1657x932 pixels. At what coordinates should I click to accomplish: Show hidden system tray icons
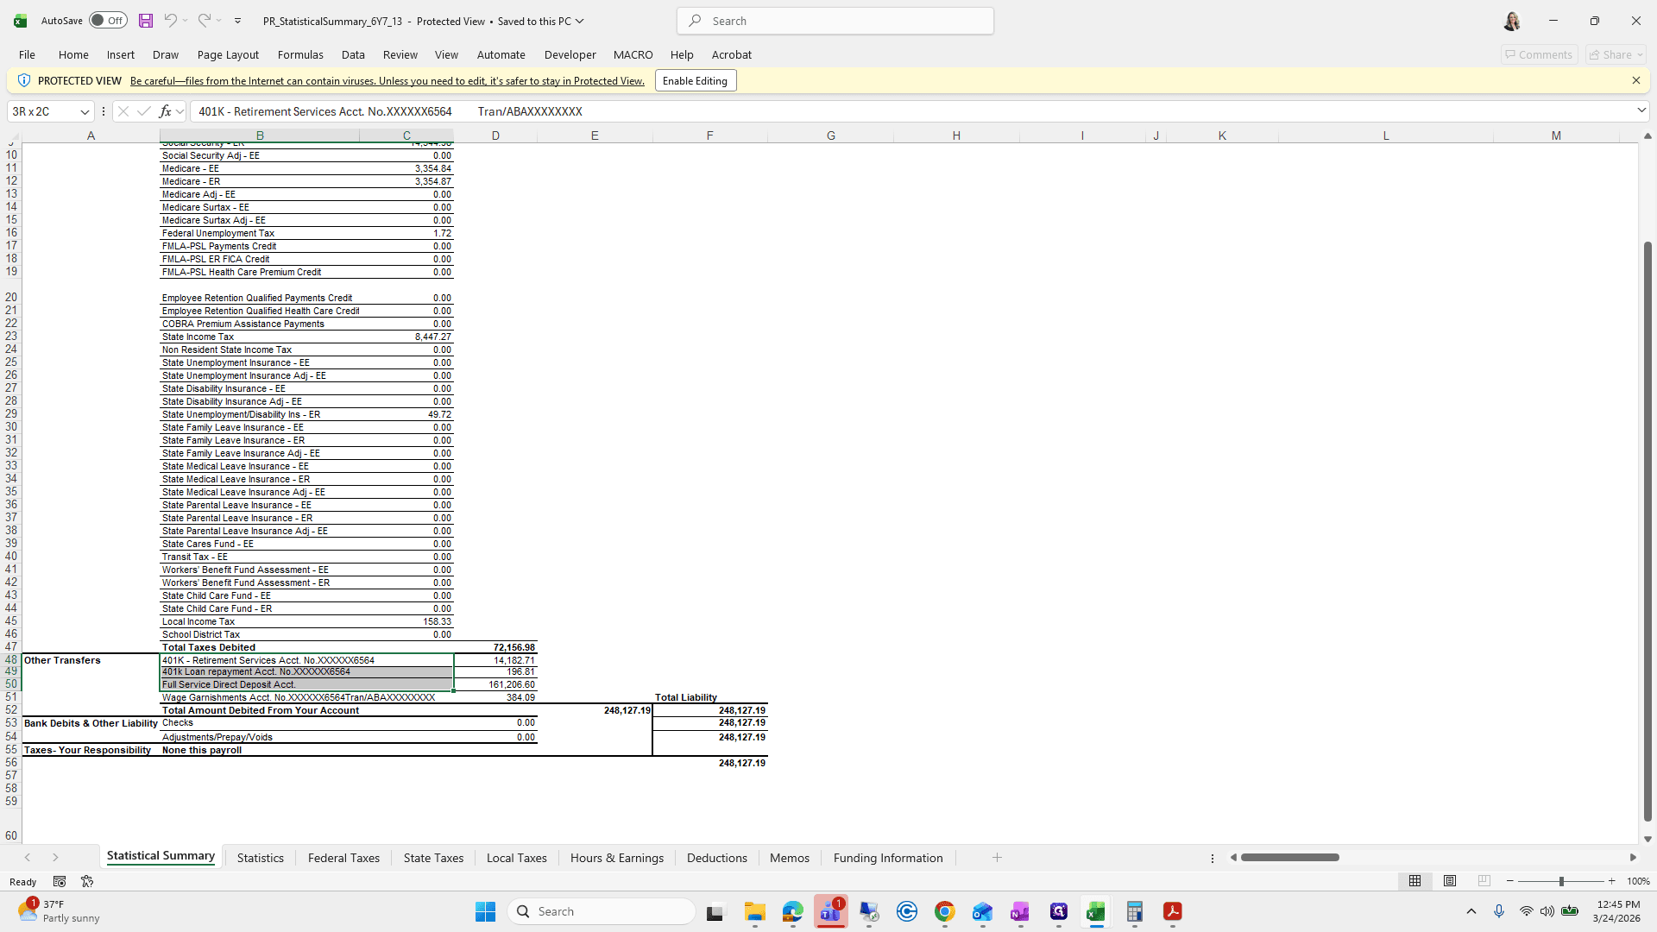click(1471, 911)
